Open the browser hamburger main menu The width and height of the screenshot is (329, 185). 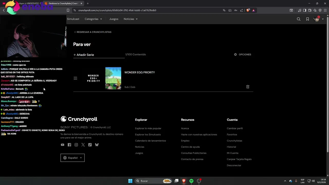[x=325, y=10]
